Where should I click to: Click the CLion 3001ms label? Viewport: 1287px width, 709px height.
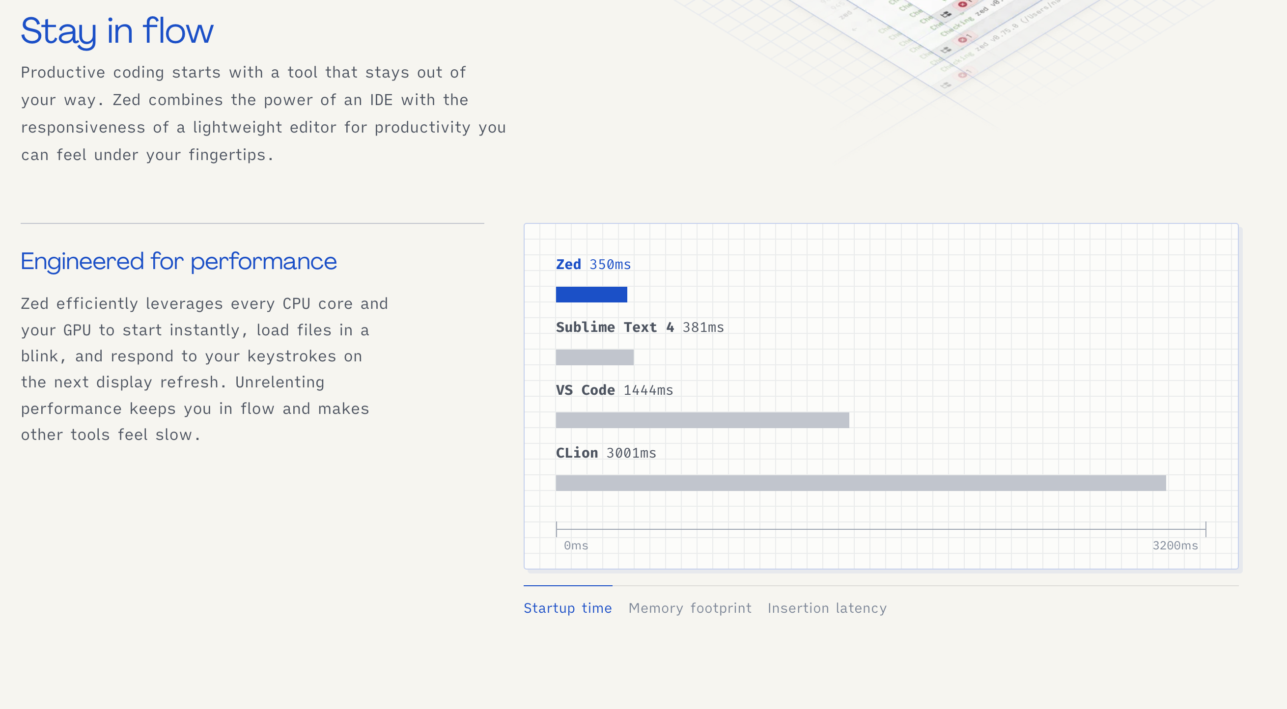click(606, 453)
